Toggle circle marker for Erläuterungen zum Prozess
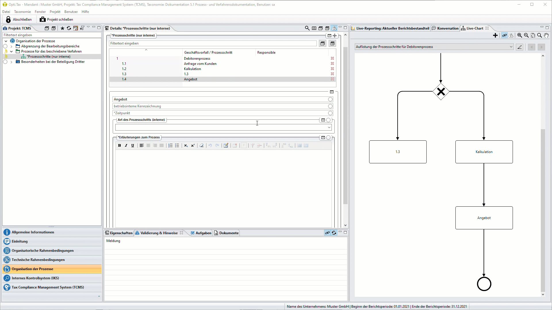552x310 pixels. point(328,137)
